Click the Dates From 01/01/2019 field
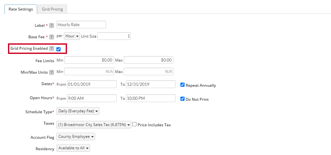The image size is (331, 155). coord(92,84)
